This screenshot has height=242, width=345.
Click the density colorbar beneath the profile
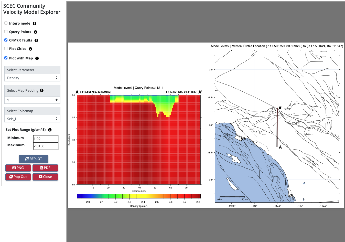(x=138, y=196)
